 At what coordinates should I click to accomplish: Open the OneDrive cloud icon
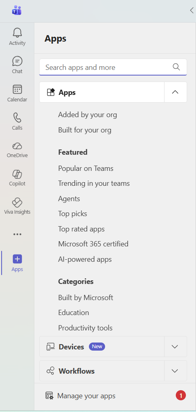click(x=17, y=146)
